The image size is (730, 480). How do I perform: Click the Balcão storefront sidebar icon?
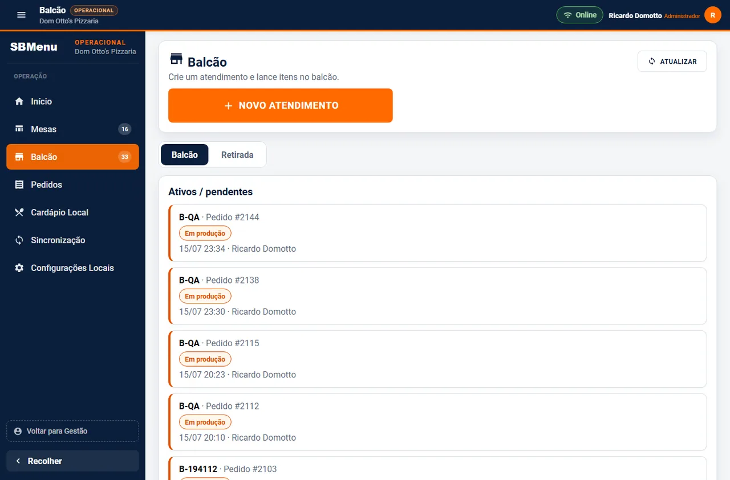[x=19, y=157]
